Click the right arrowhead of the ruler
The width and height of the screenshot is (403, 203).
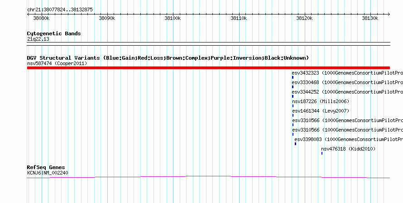(389, 14)
